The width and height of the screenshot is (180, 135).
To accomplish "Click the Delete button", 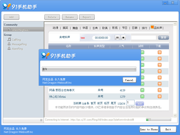I will [52, 17].
